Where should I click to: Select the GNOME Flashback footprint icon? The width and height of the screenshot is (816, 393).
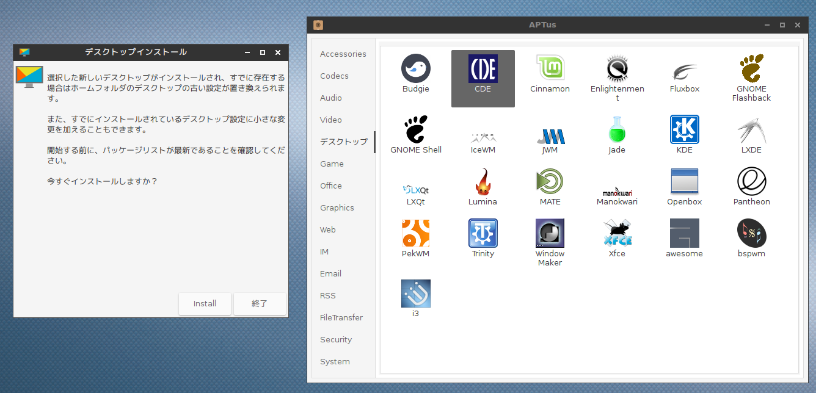pos(751,68)
